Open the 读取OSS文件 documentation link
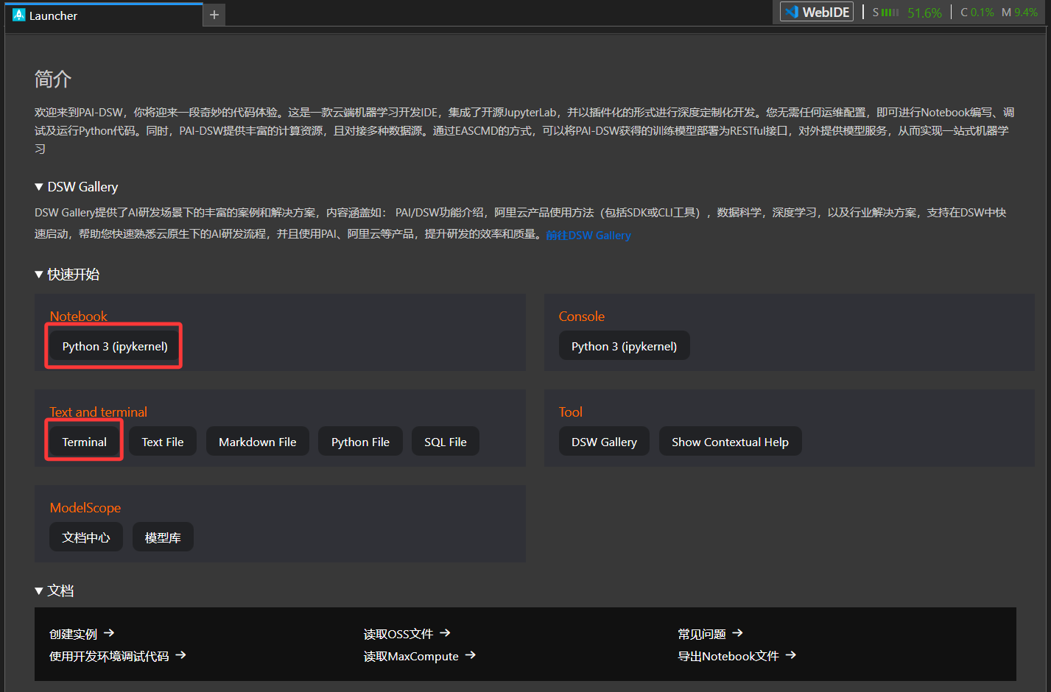 [x=398, y=634]
